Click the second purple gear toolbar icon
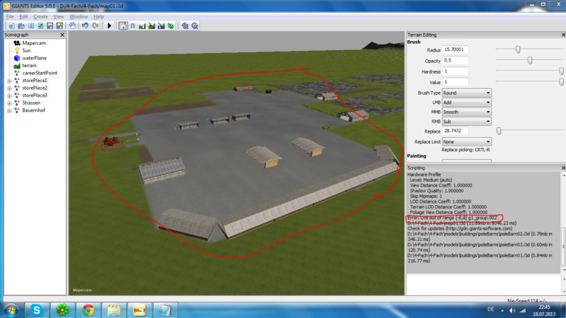This screenshot has height=318, width=566. click(x=195, y=26)
